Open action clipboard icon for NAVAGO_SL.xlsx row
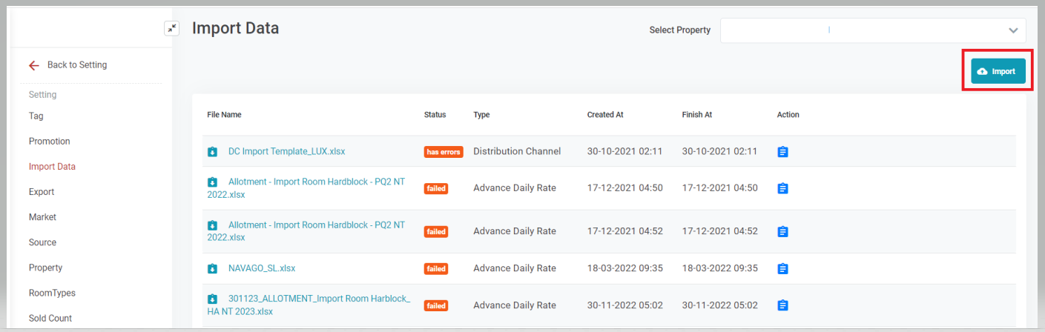 coord(782,269)
